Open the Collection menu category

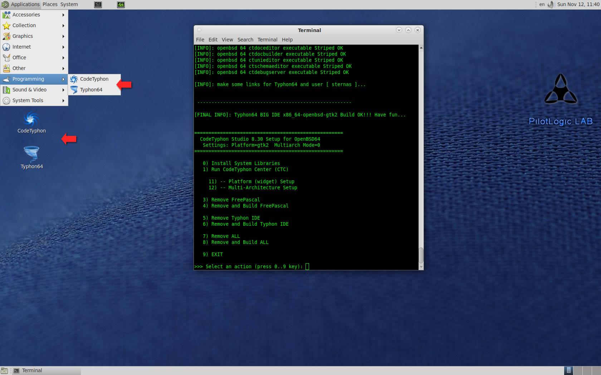pos(34,25)
